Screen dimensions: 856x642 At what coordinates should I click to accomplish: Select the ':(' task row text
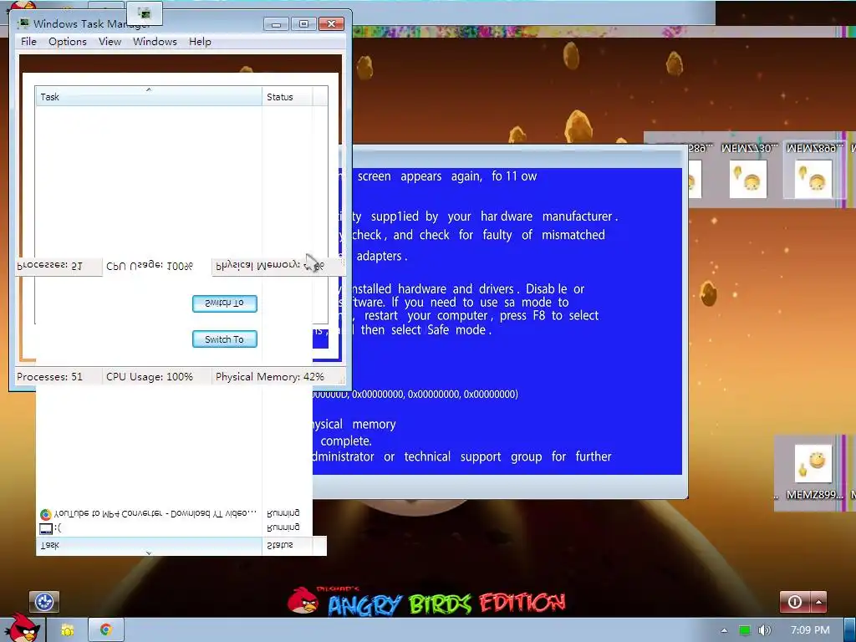click(58, 528)
